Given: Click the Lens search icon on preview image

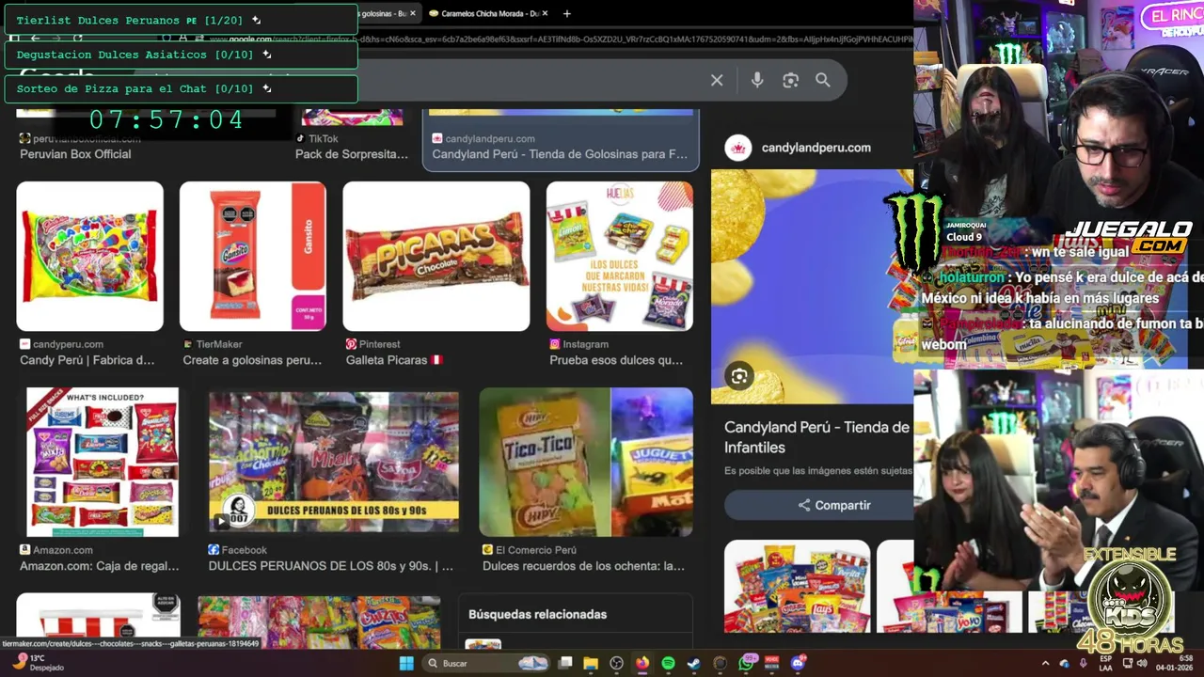Looking at the screenshot, I should [x=739, y=376].
